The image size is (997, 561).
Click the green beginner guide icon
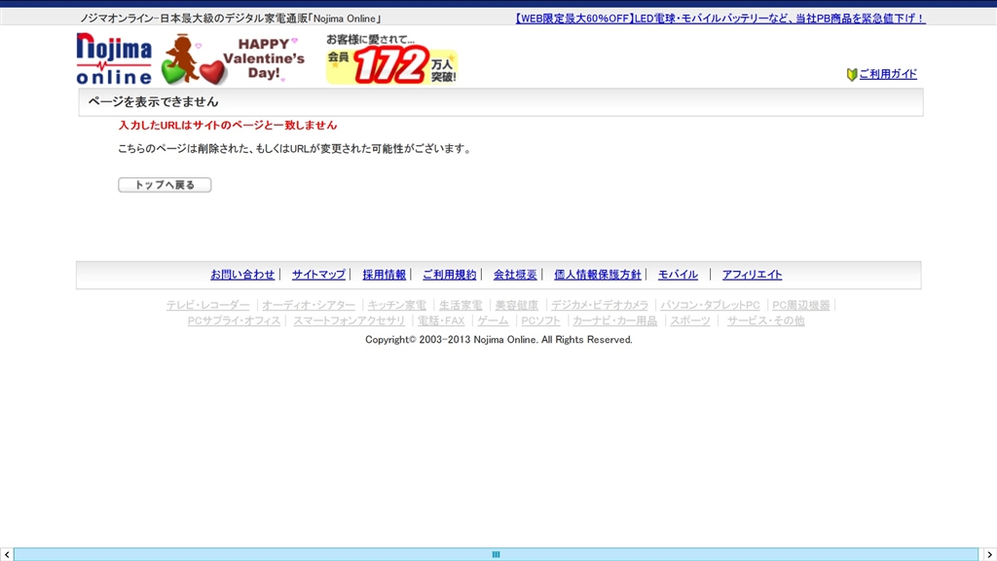pyautogui.click(x=851, y=74)
